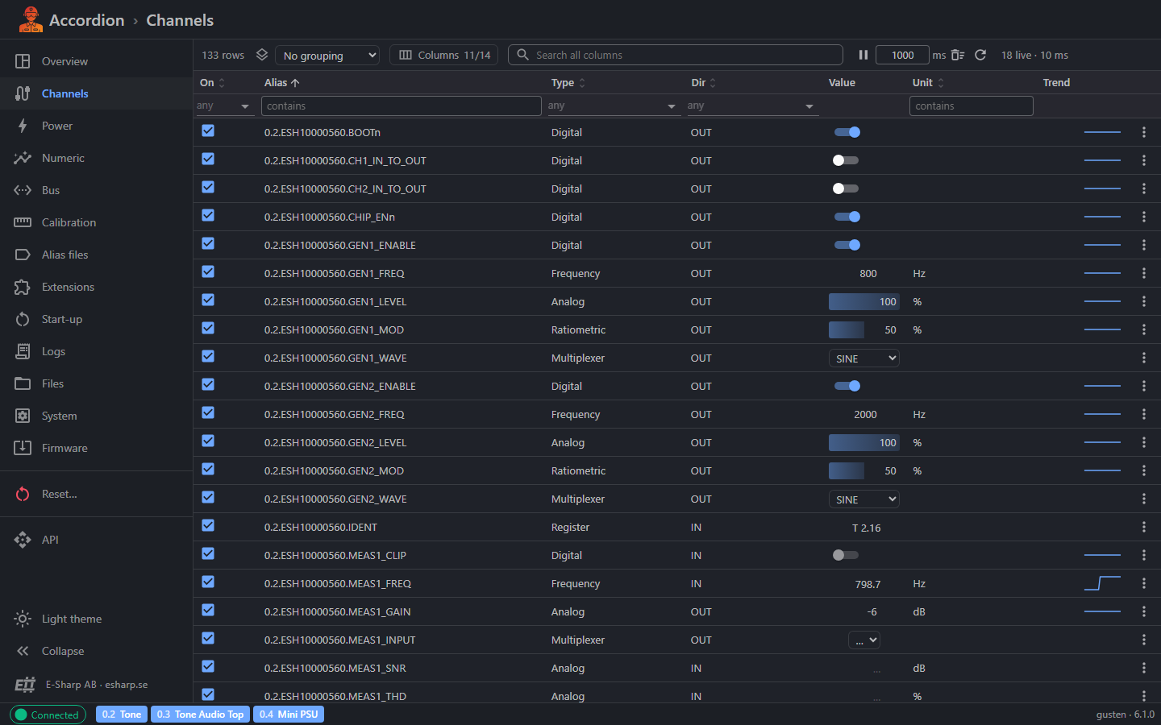Switch to 0.2 Tone device tab
This screenshot has height=725, width=1161.
click(122, 715)
